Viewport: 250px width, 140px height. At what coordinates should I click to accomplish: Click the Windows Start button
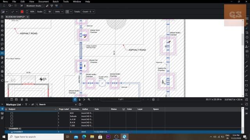[x=4, y=137]
